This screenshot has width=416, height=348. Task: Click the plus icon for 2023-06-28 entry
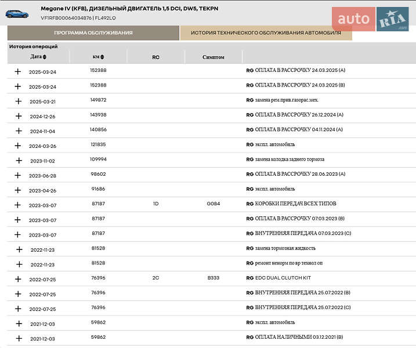pos(18,175)
